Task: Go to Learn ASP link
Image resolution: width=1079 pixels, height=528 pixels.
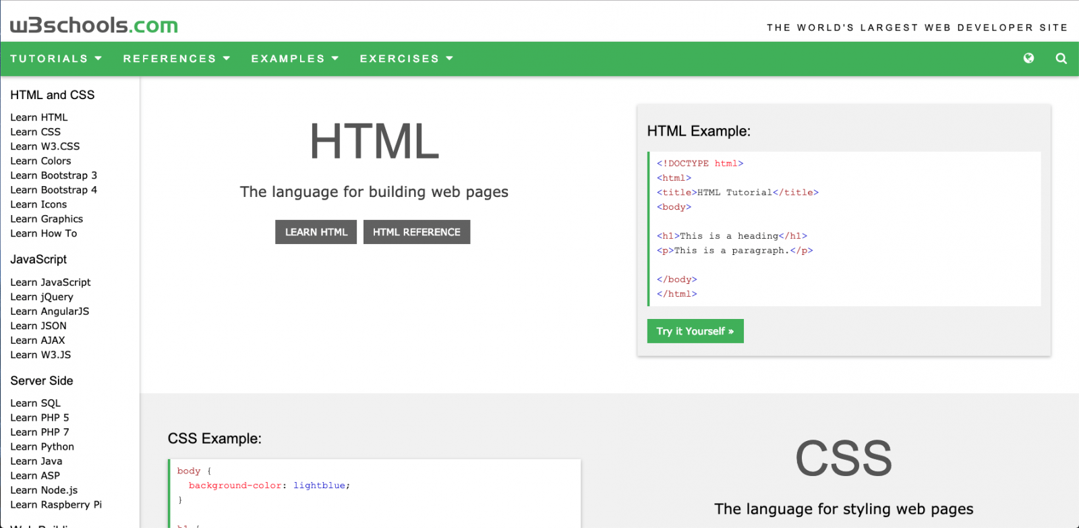Action: click(35, 475)
